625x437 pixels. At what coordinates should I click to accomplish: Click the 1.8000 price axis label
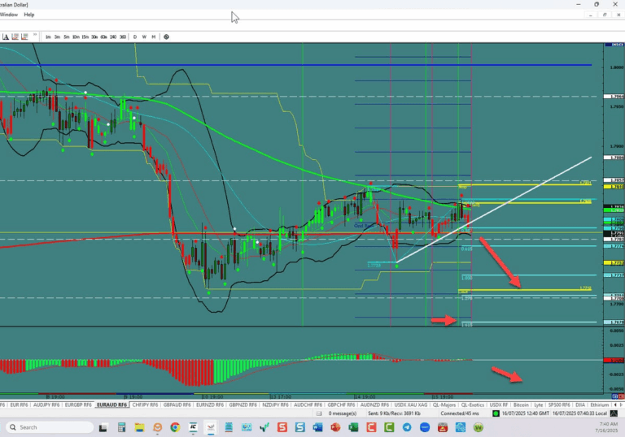coord(617,67)
